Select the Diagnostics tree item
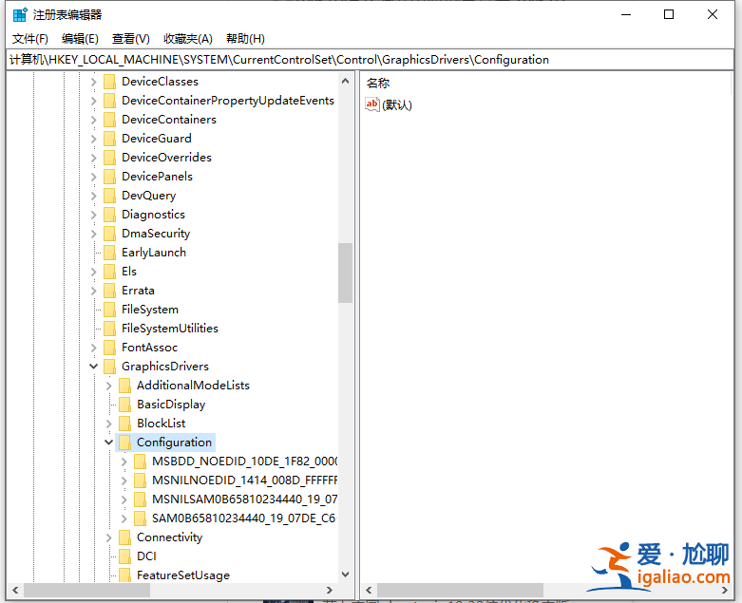The width and height of the screenshot is (742, 603). pos(153,215)
